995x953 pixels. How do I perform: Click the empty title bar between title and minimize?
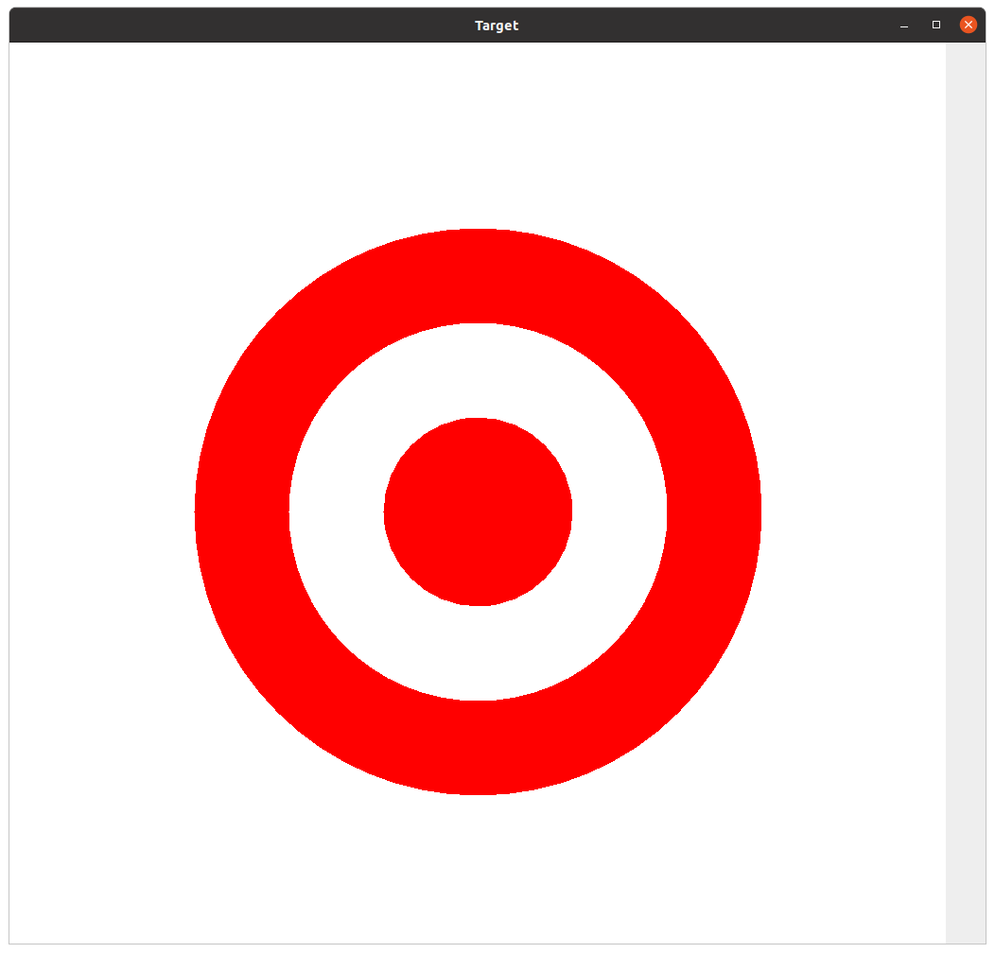pos(709,26)
